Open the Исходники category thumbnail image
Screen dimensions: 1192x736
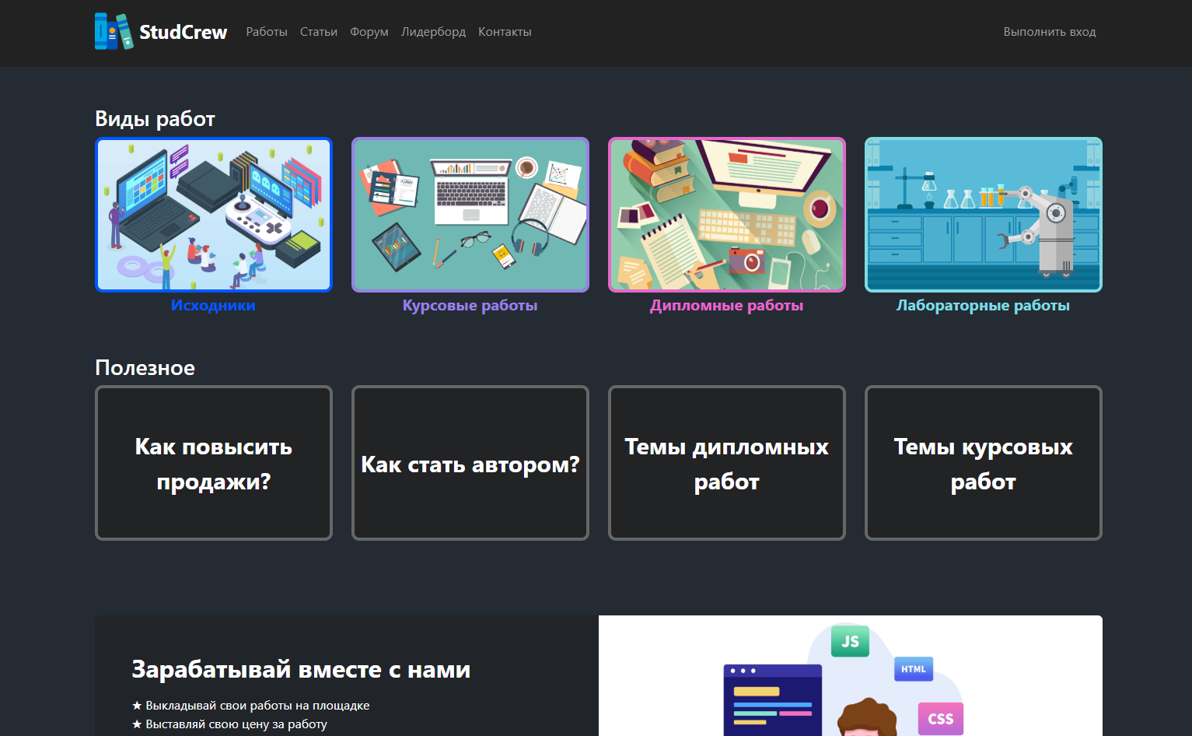(x=214, y=215)
